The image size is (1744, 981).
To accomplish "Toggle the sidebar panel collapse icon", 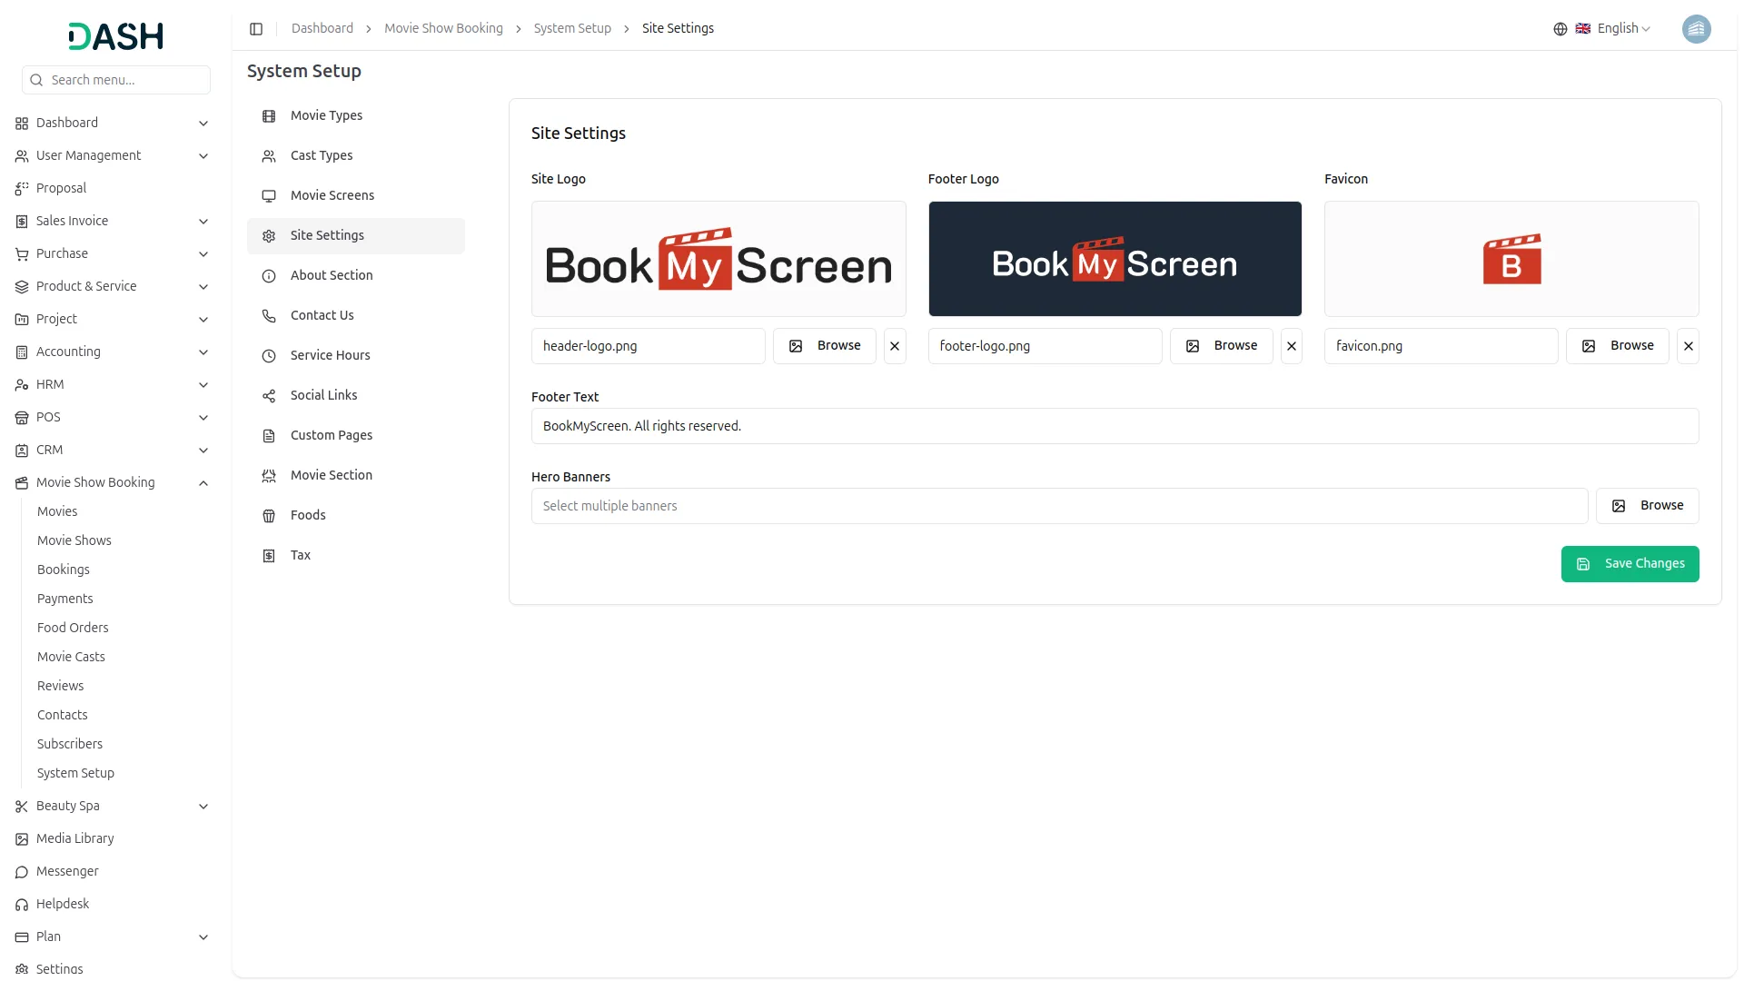I will point(256,28).
